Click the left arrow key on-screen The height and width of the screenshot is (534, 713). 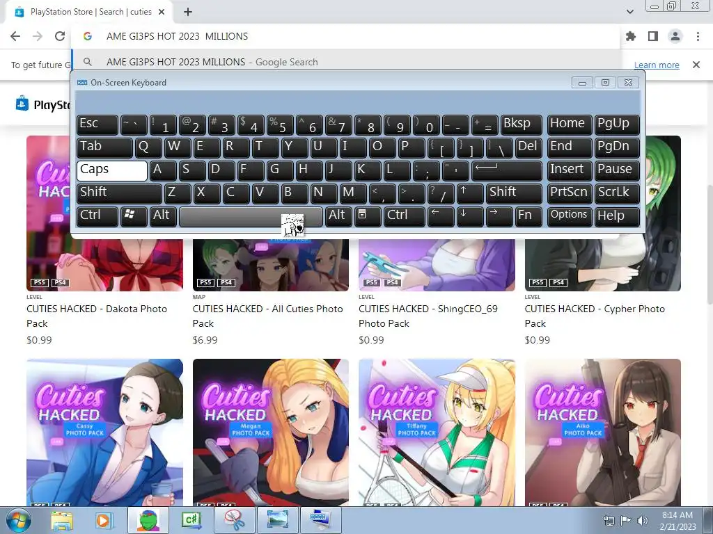point(441,217)
